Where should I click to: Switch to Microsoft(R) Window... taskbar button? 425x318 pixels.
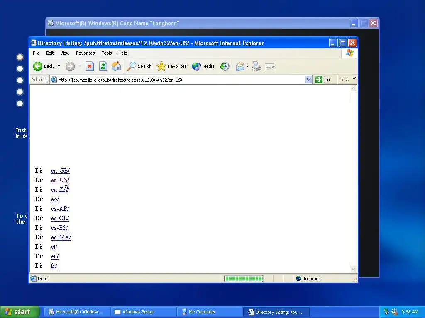(x=77, y=312)
